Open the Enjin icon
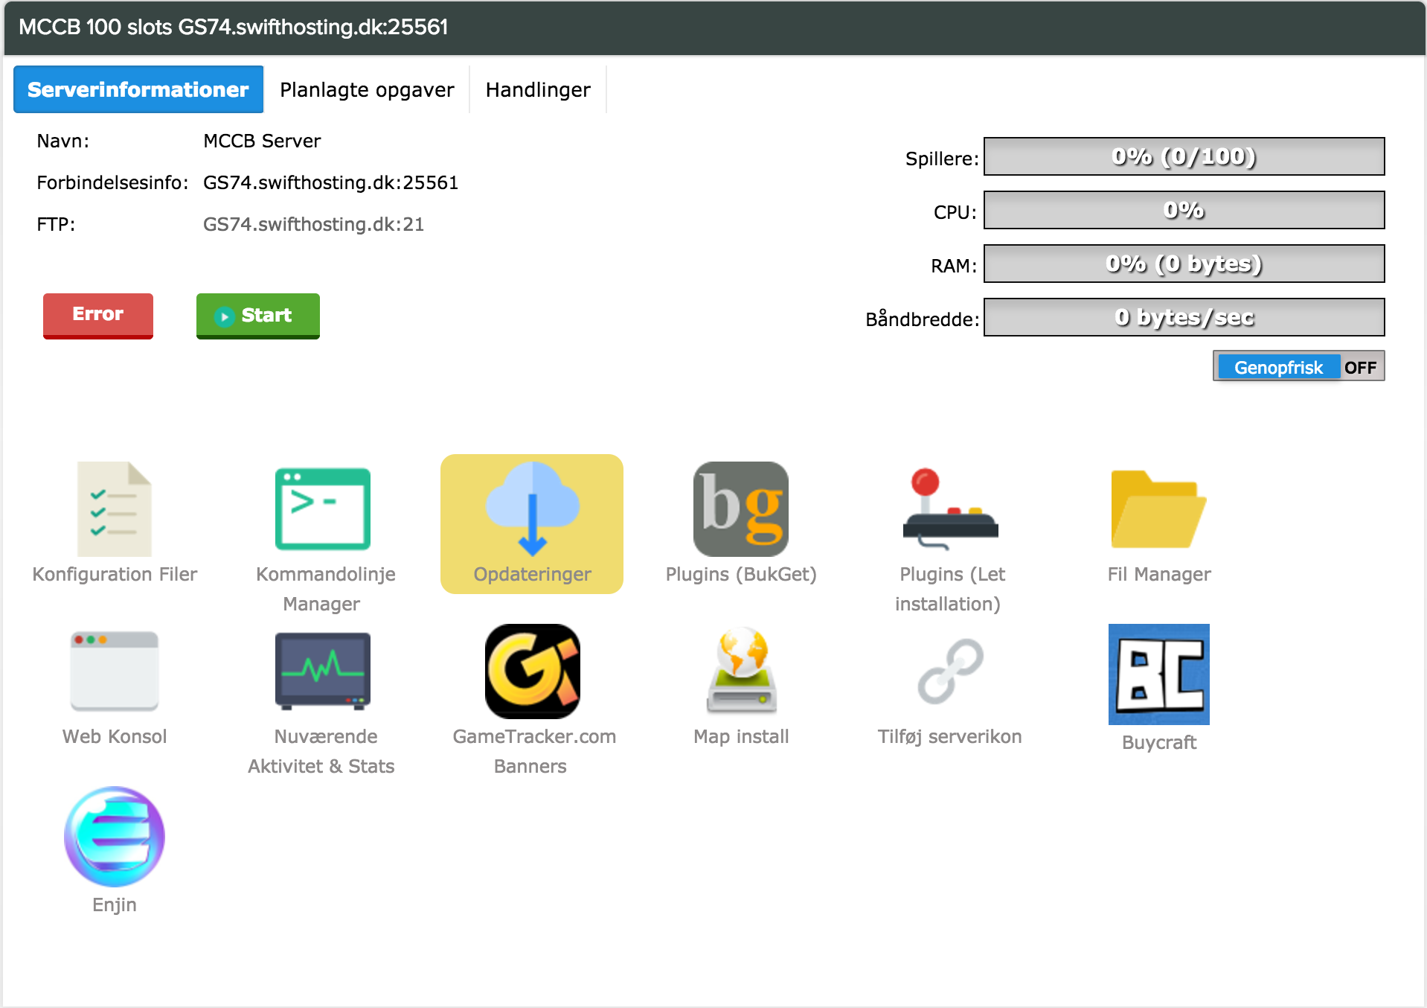The height and width of the screenshot is (1008, 1427). point(115,837)
